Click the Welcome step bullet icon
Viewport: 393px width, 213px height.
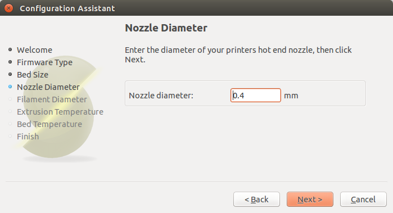point(10,49)
